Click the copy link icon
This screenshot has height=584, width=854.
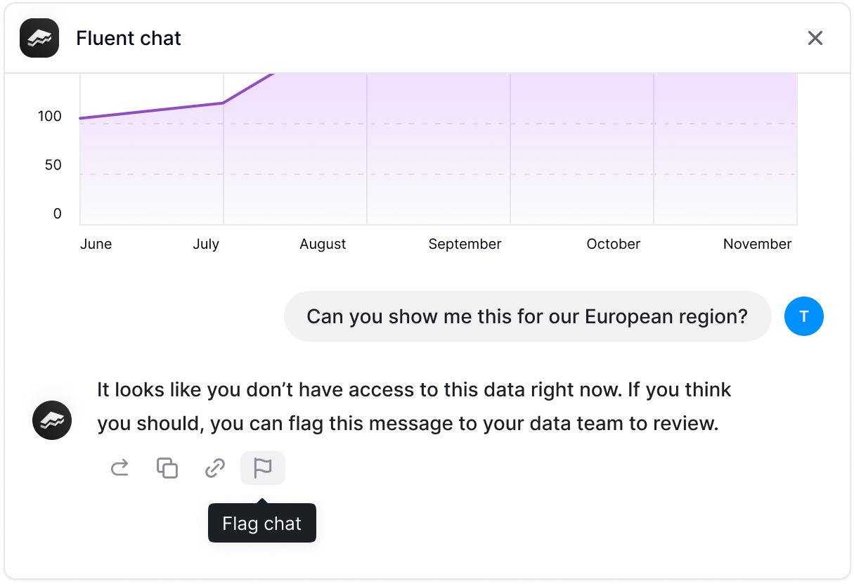[x=214, y=468]
